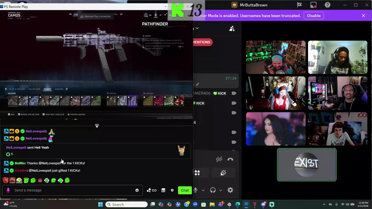372x209 pixels.
Task: Click the camera icon on the second KICK user row
Action: [x=234, y=103]
